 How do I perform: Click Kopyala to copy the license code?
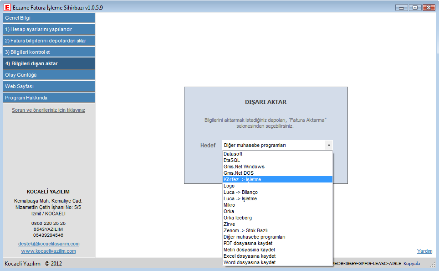tap(412, 263)
